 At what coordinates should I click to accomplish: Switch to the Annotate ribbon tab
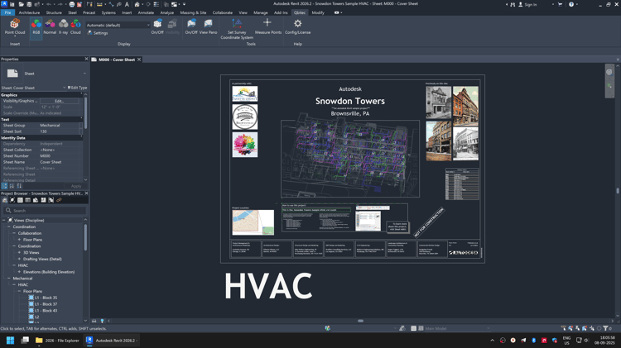coord(146,12)
